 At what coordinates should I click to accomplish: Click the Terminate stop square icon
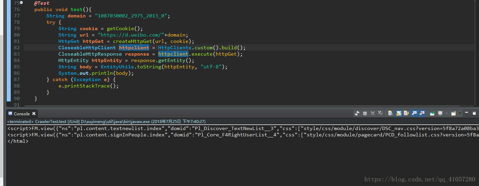pyautogui.click(x=365, y=113)
